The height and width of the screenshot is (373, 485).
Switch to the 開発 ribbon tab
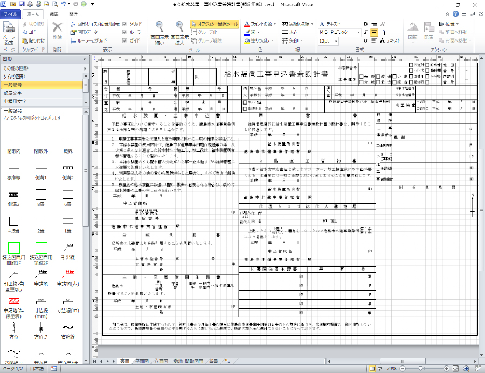tap(74, 14)
